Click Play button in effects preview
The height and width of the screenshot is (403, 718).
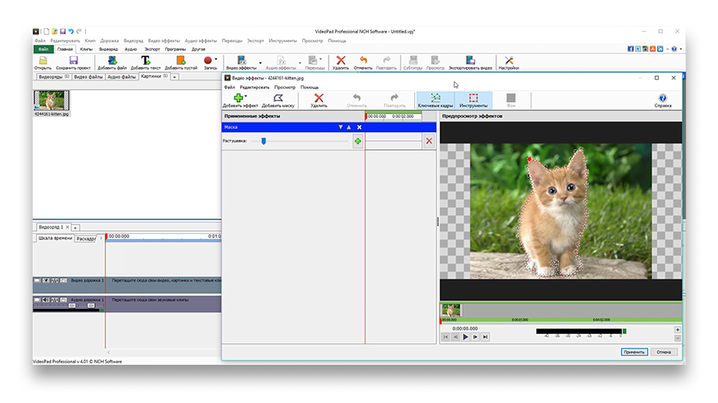465,337
